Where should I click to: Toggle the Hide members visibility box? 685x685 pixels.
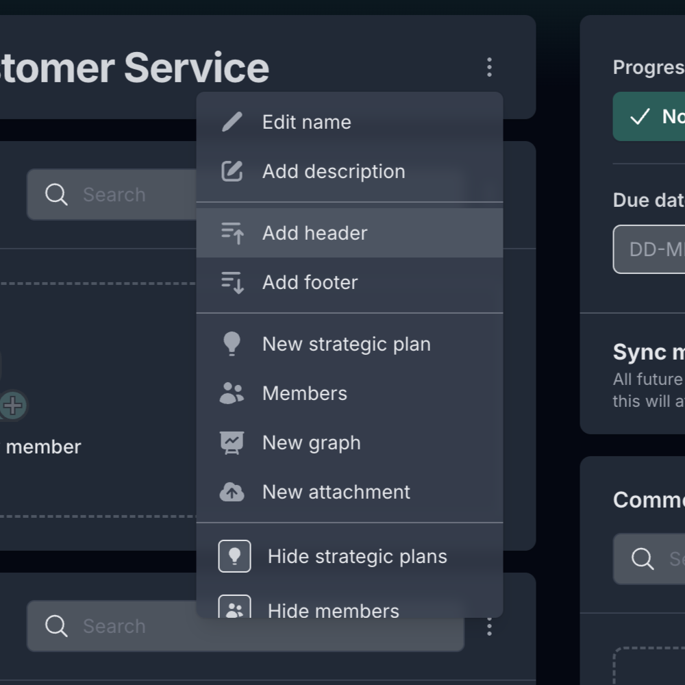pos(234,607)
